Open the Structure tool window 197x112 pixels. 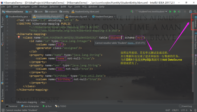pos(2,39)
